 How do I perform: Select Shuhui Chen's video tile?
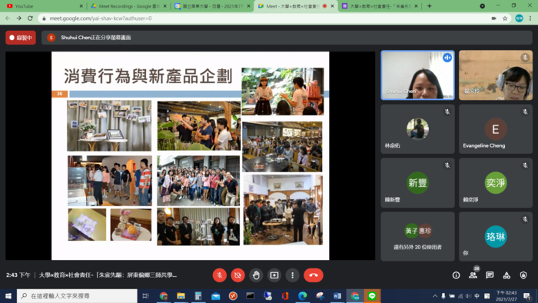(417, 75)
